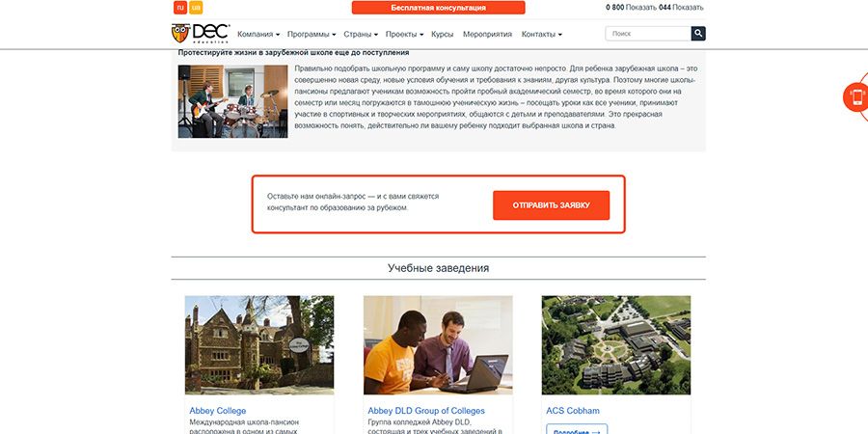Switch language with the yellow ua icon
868x434 pixels.
click(196, 7)
